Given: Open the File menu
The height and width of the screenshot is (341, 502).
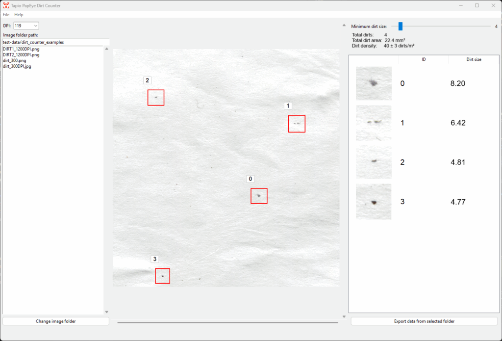Looking at the screenshot, I should [x=6, y=14].
